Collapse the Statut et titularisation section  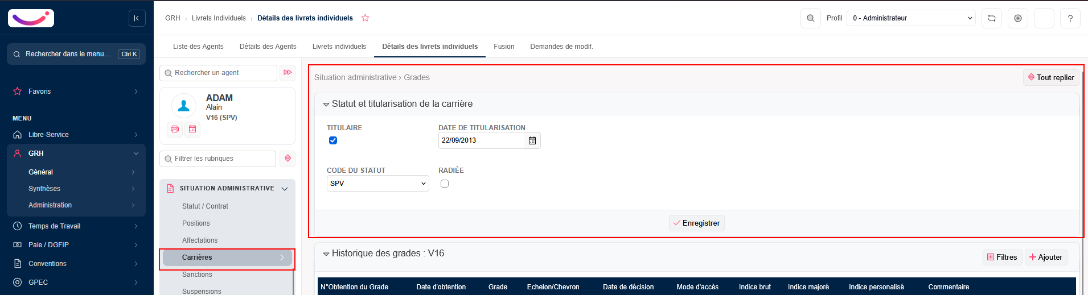pos(326,105)
